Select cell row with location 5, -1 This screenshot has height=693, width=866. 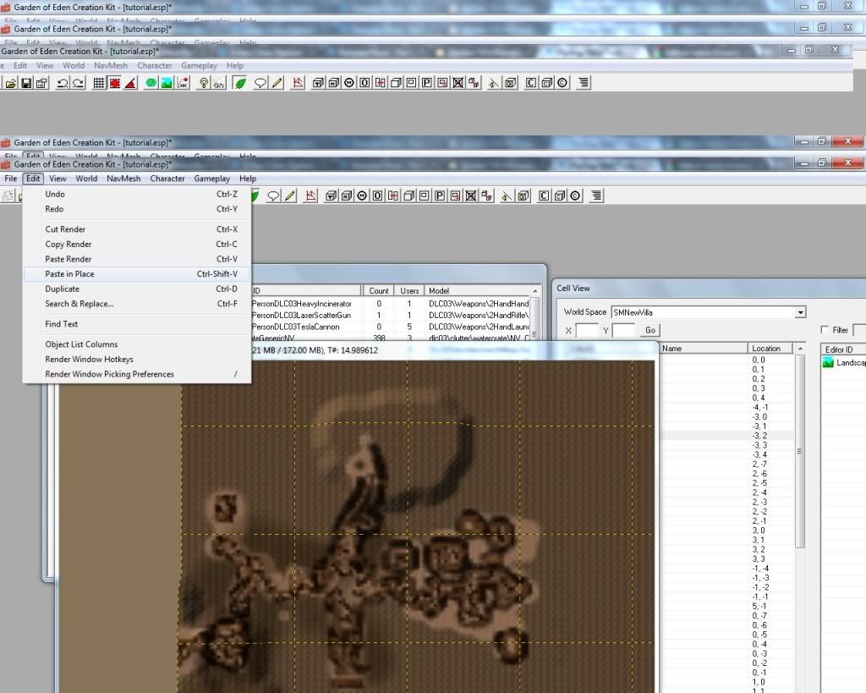tap(727, 606)
